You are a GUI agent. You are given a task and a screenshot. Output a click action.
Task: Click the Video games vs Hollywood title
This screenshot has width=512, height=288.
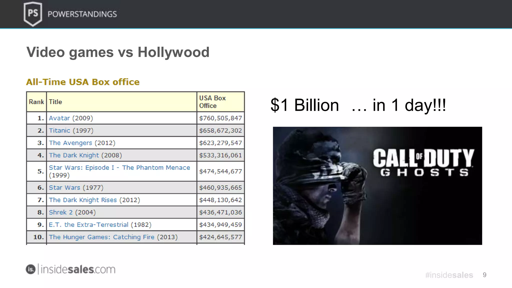[x=118, y=52]
